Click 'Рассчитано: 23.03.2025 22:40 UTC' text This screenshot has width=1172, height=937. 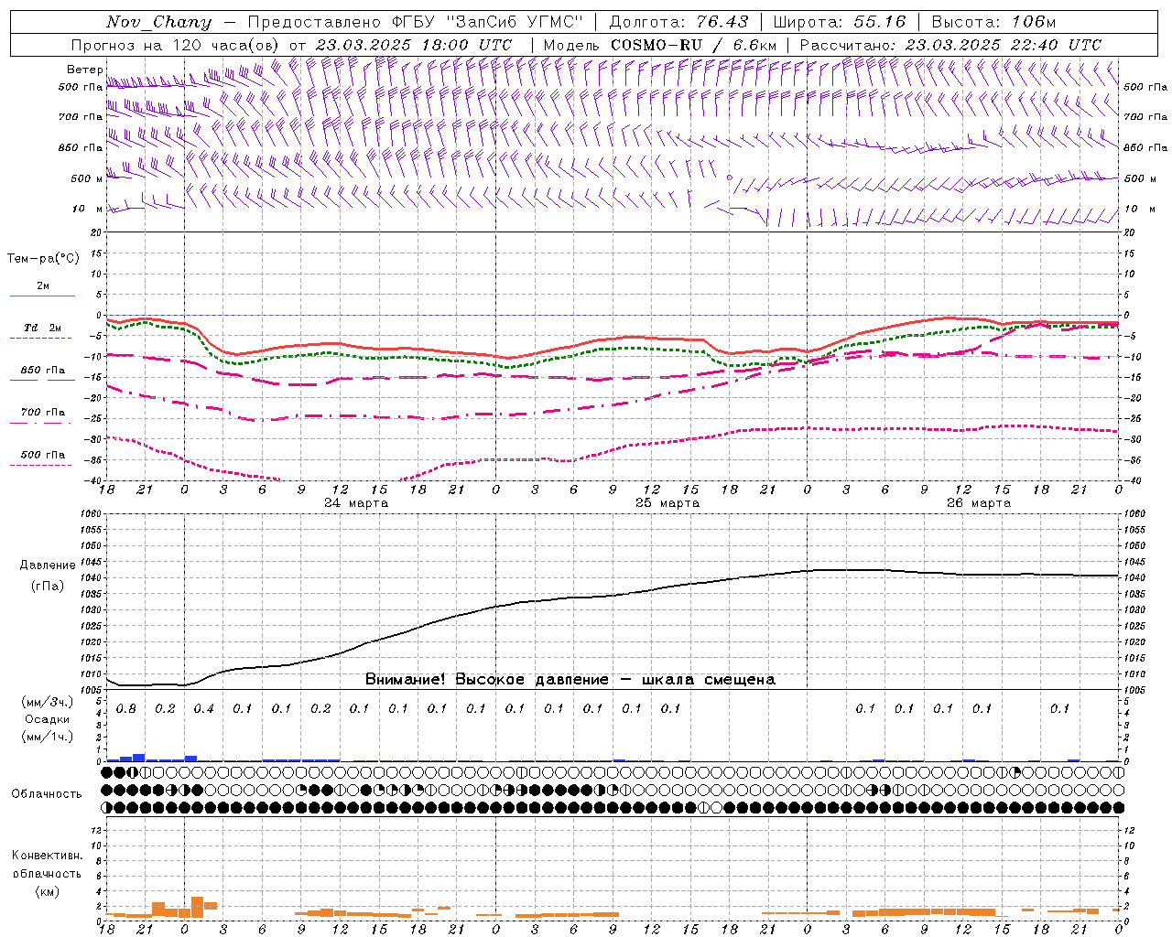tap(950, 45)
